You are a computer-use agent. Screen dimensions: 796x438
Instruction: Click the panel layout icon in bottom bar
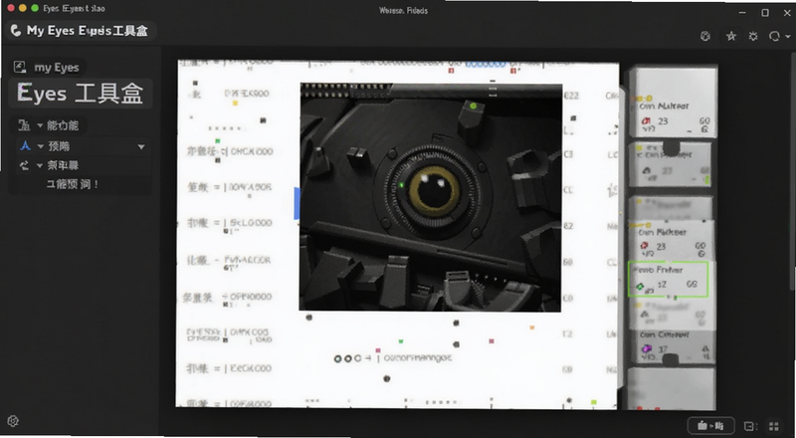click(x=750, y=426)
